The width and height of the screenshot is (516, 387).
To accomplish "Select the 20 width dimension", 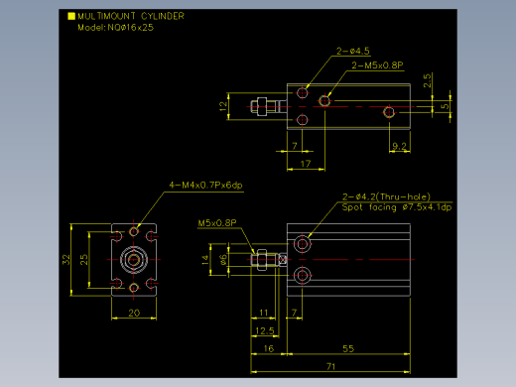I will 134,313.
